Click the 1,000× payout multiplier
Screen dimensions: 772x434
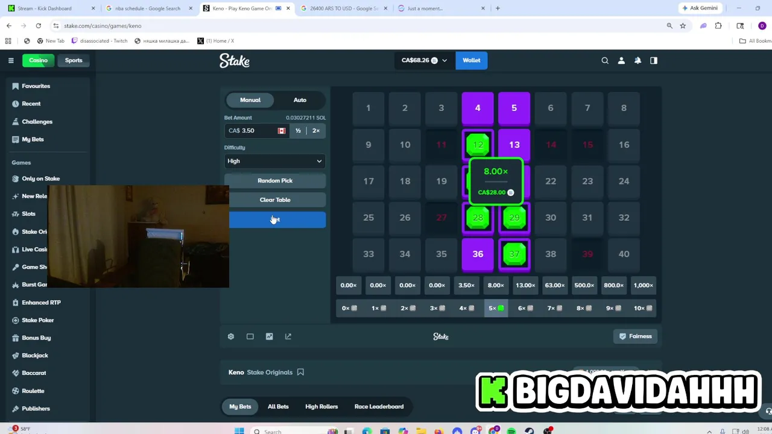[x=643, y=285]
